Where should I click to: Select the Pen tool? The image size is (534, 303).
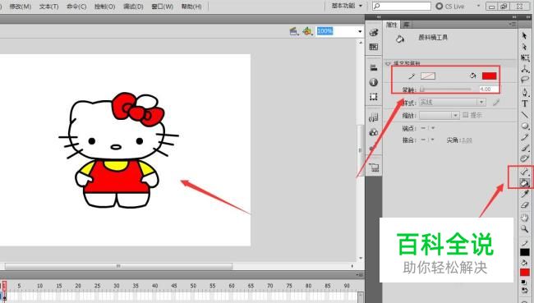[x=525, y=92]
